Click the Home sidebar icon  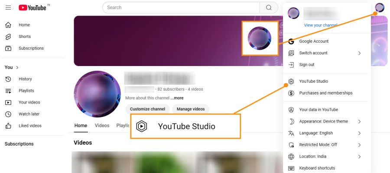point(8,25)
